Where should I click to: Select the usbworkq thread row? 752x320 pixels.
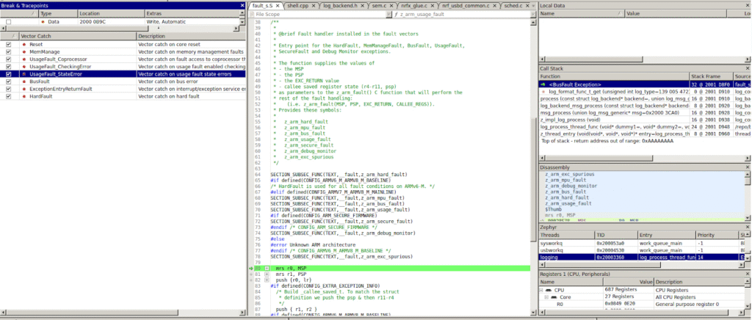(x=642, y=250)
